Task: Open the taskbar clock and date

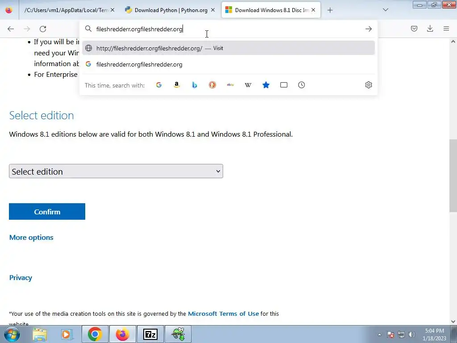Action: pyautogui.click(x=434, y=335)
